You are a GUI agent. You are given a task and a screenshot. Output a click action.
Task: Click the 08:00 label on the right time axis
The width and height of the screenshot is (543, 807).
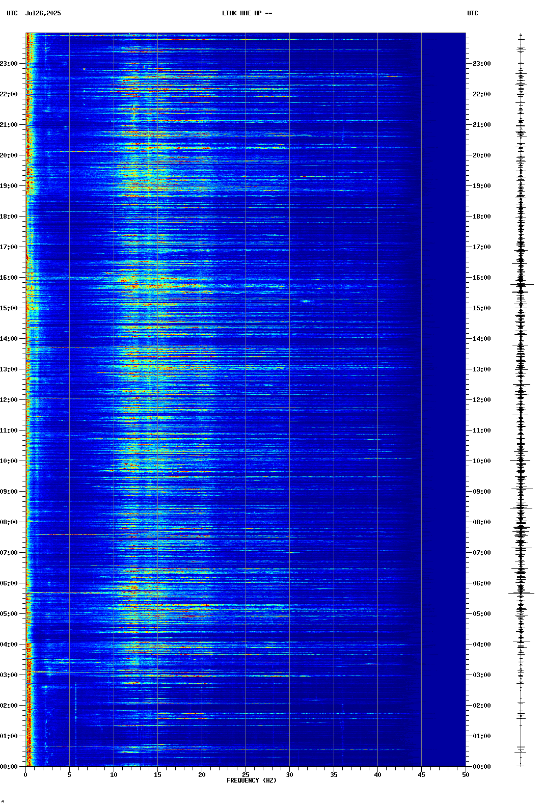click(x=482, y=522)
